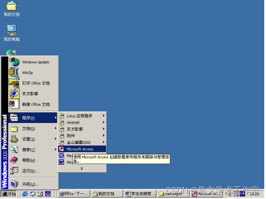Image resolution: width=266 pixels, height=199 pixels.
Task: Expand 设置(S) submenu
Action: pyautogui.click(x=33, y=139)
